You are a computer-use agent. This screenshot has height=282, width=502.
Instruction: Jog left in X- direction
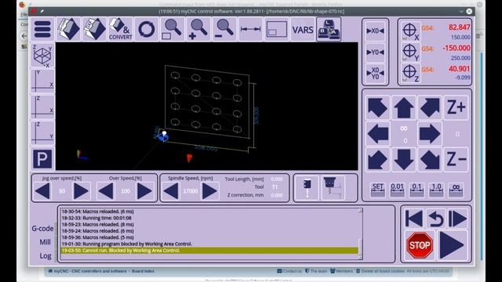pyautogui.click(x=378, y=133)
